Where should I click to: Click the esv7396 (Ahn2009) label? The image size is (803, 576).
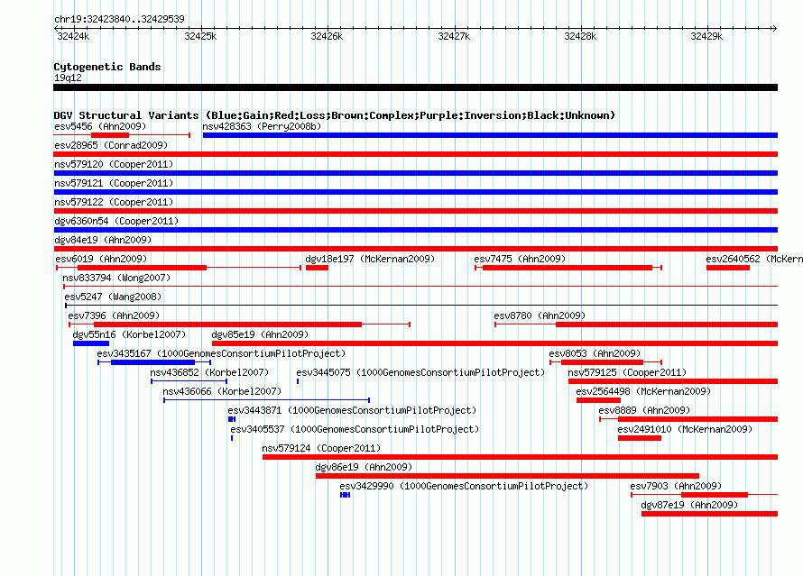tap(114, 315)
